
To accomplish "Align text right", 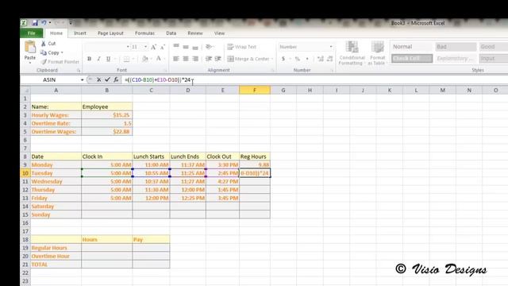I will tap(195, 59).
